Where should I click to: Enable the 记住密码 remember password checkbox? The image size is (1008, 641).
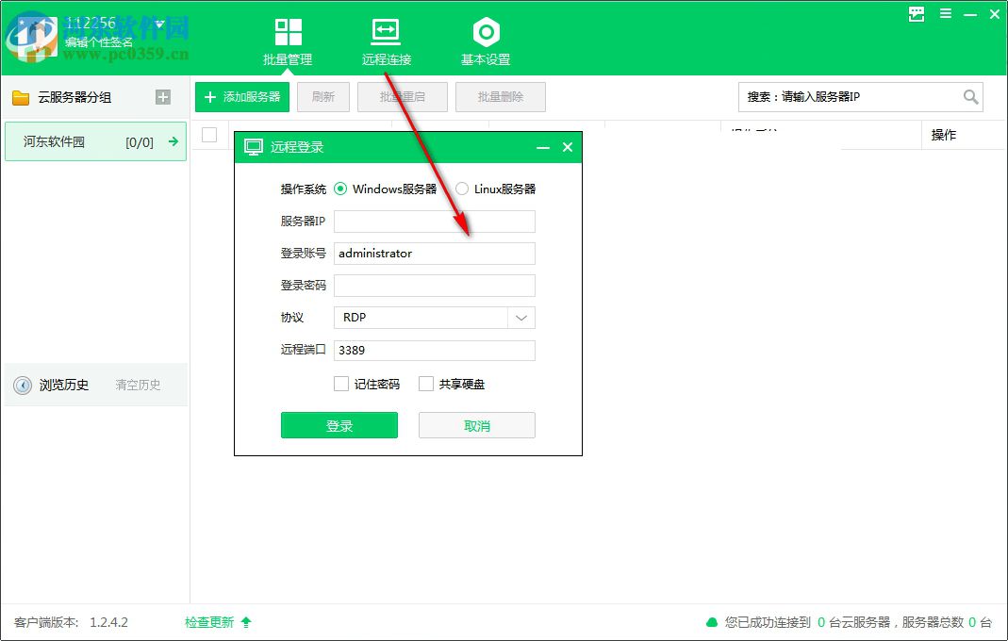coord(341,384)
